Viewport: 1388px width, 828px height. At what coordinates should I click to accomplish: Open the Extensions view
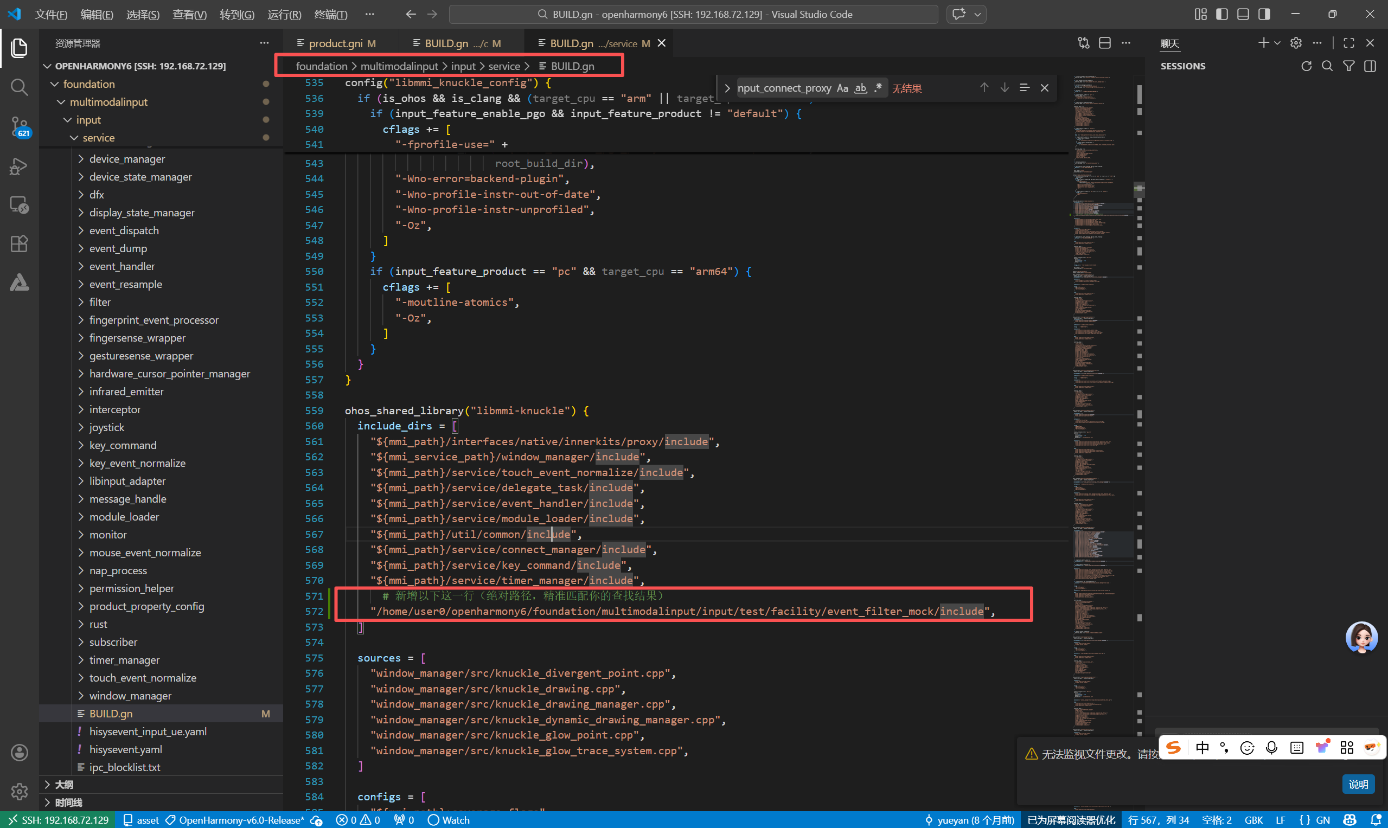click(x=19, y=244)
